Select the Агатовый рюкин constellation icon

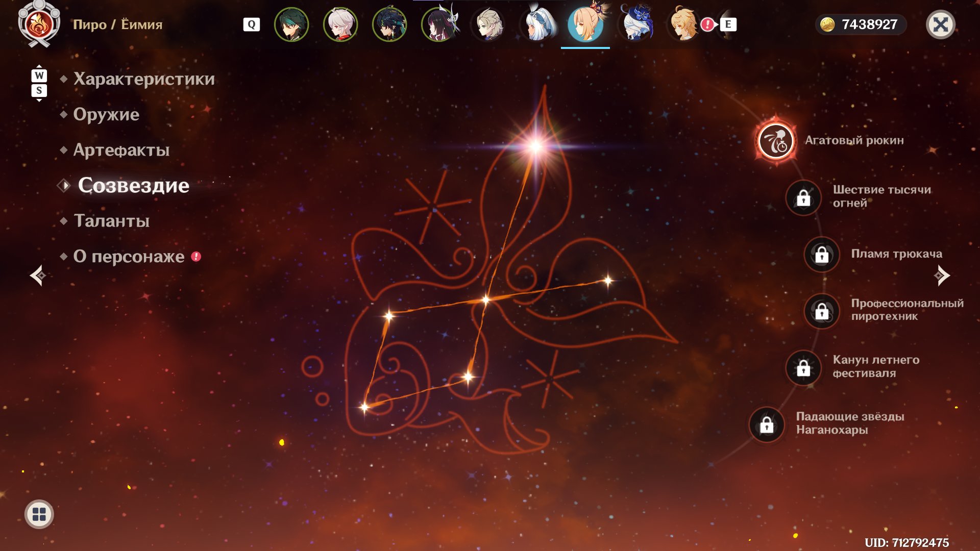click(776, 141)
